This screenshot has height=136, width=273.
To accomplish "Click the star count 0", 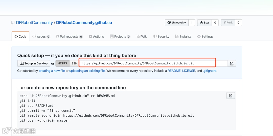I will pyautogui.click(x=215, y=23).
